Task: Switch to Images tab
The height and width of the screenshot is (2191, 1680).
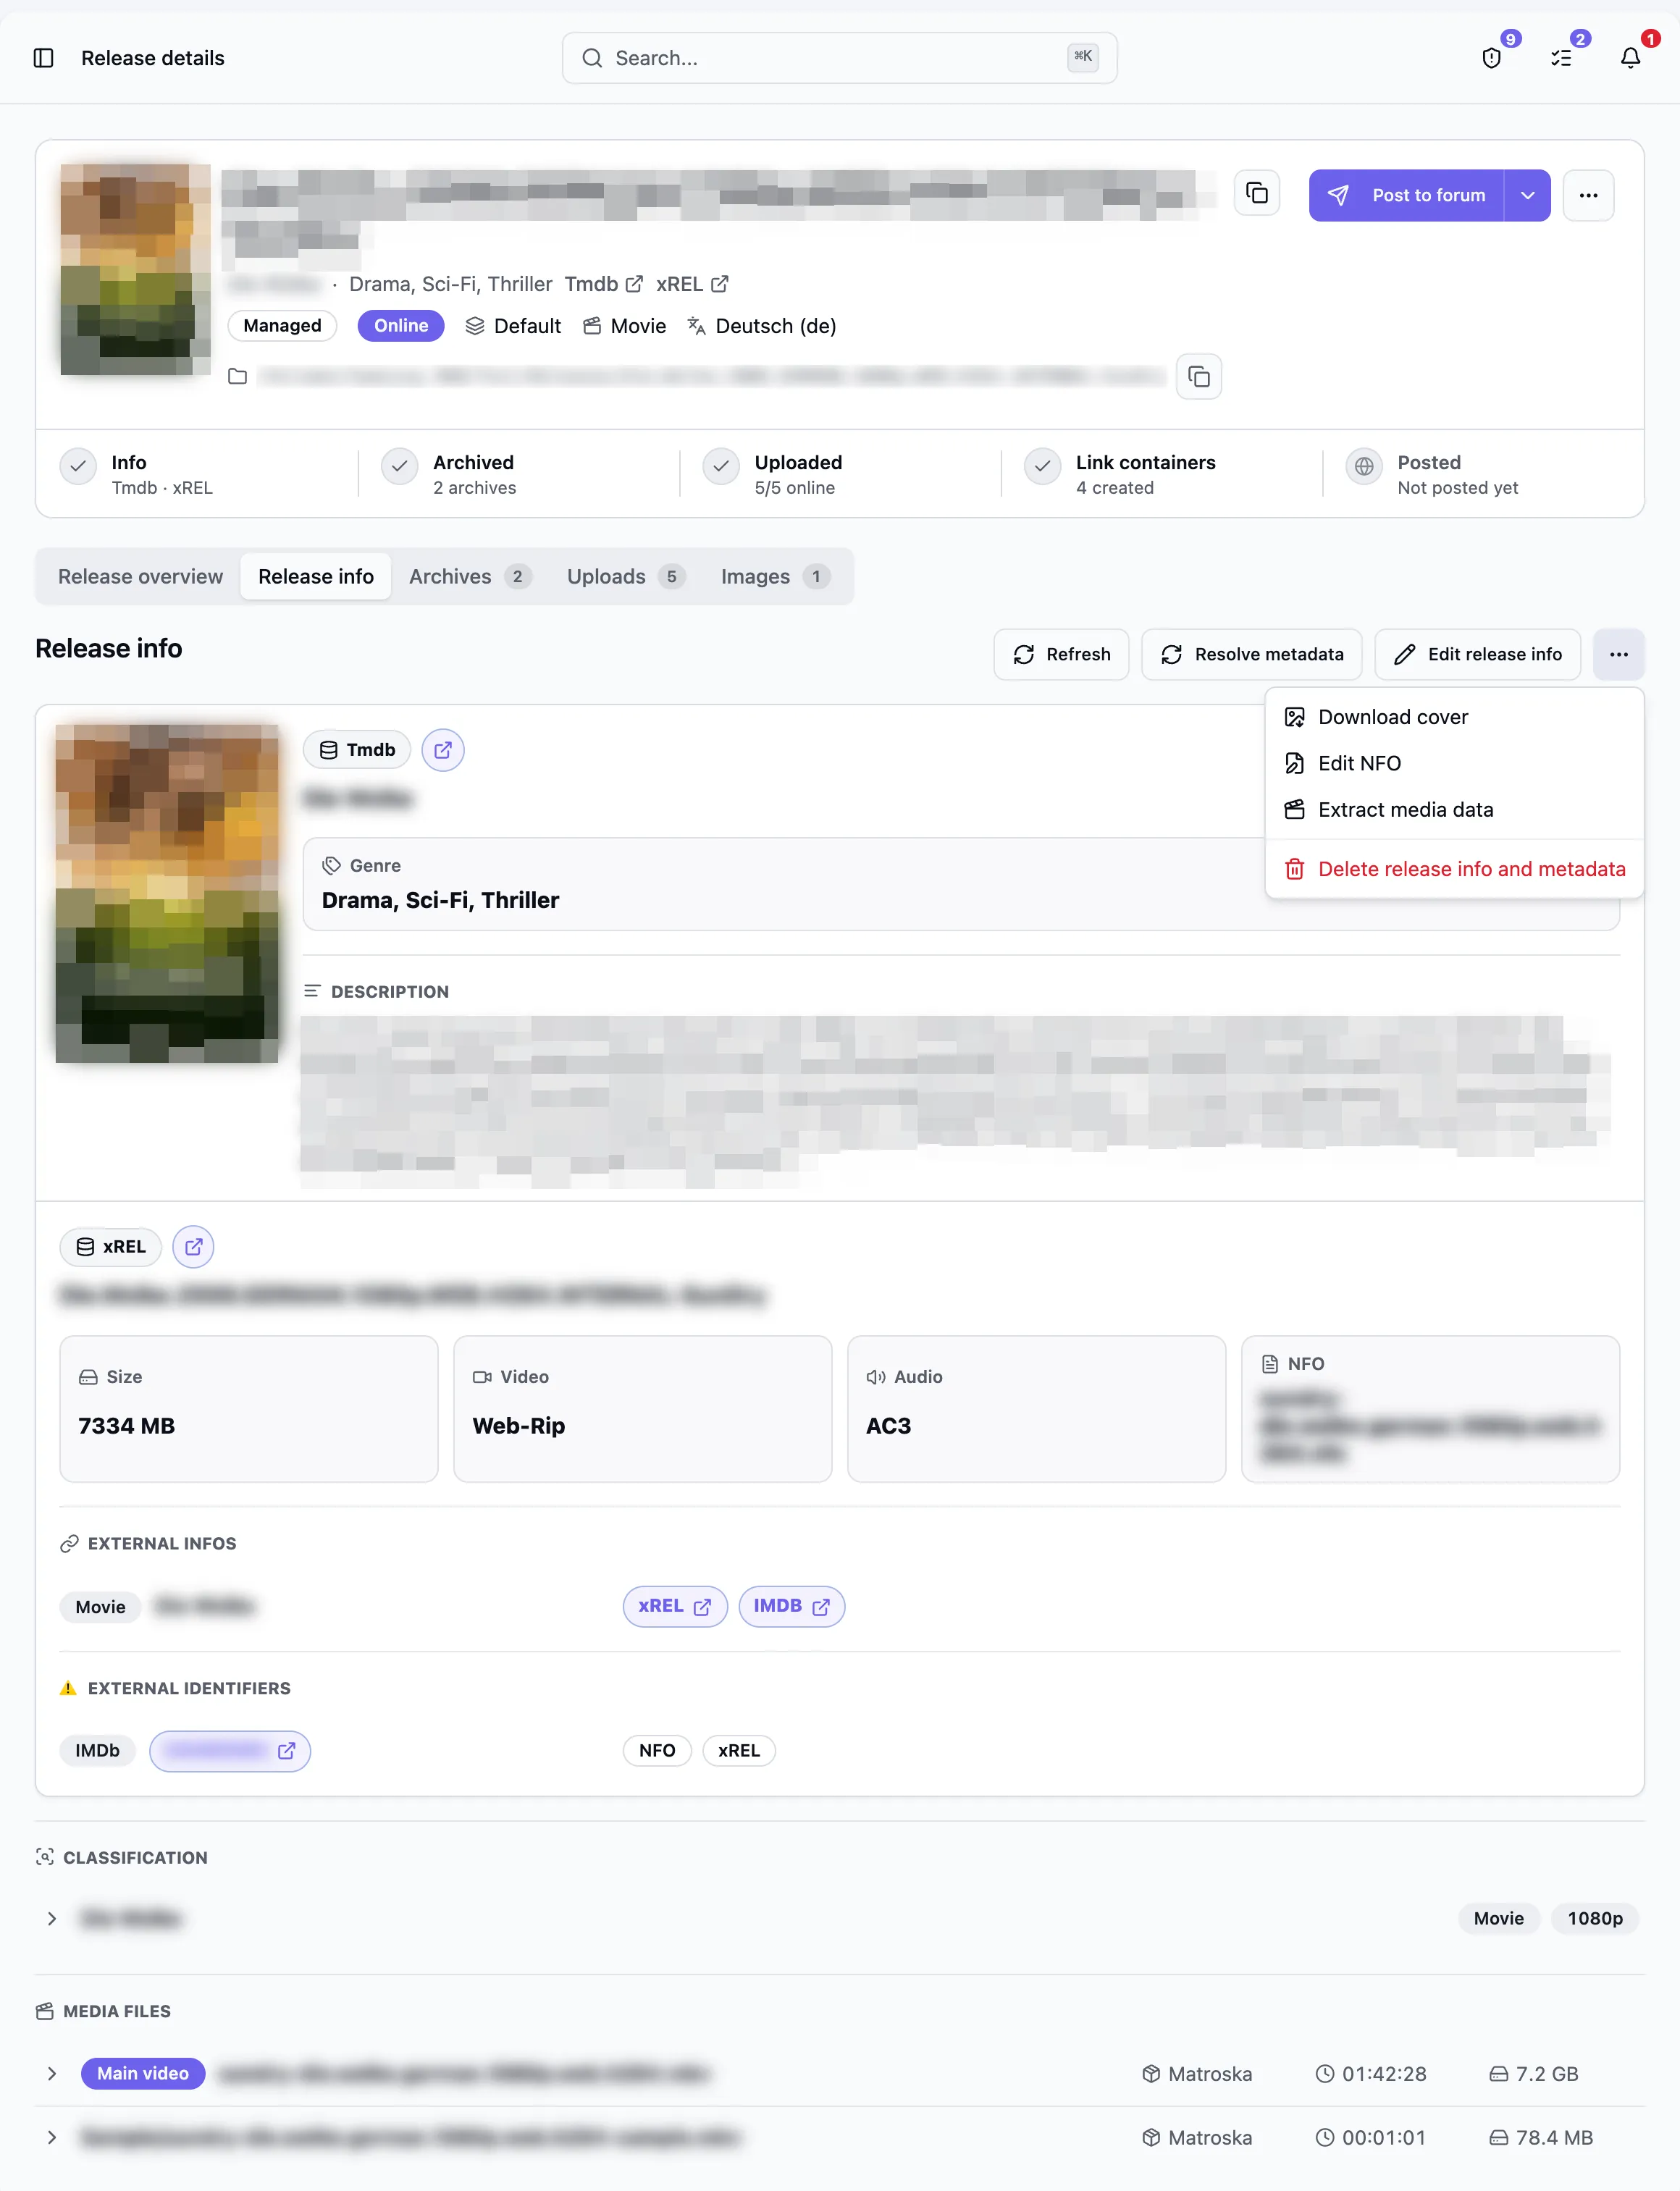Action: pyautogui.click(x=775, y=576)
